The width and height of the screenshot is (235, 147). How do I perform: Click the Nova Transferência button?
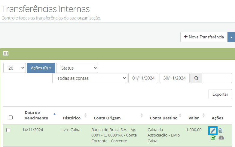(204, 37)
